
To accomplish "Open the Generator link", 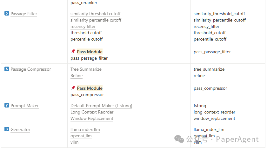I will (x=20, y=130).
